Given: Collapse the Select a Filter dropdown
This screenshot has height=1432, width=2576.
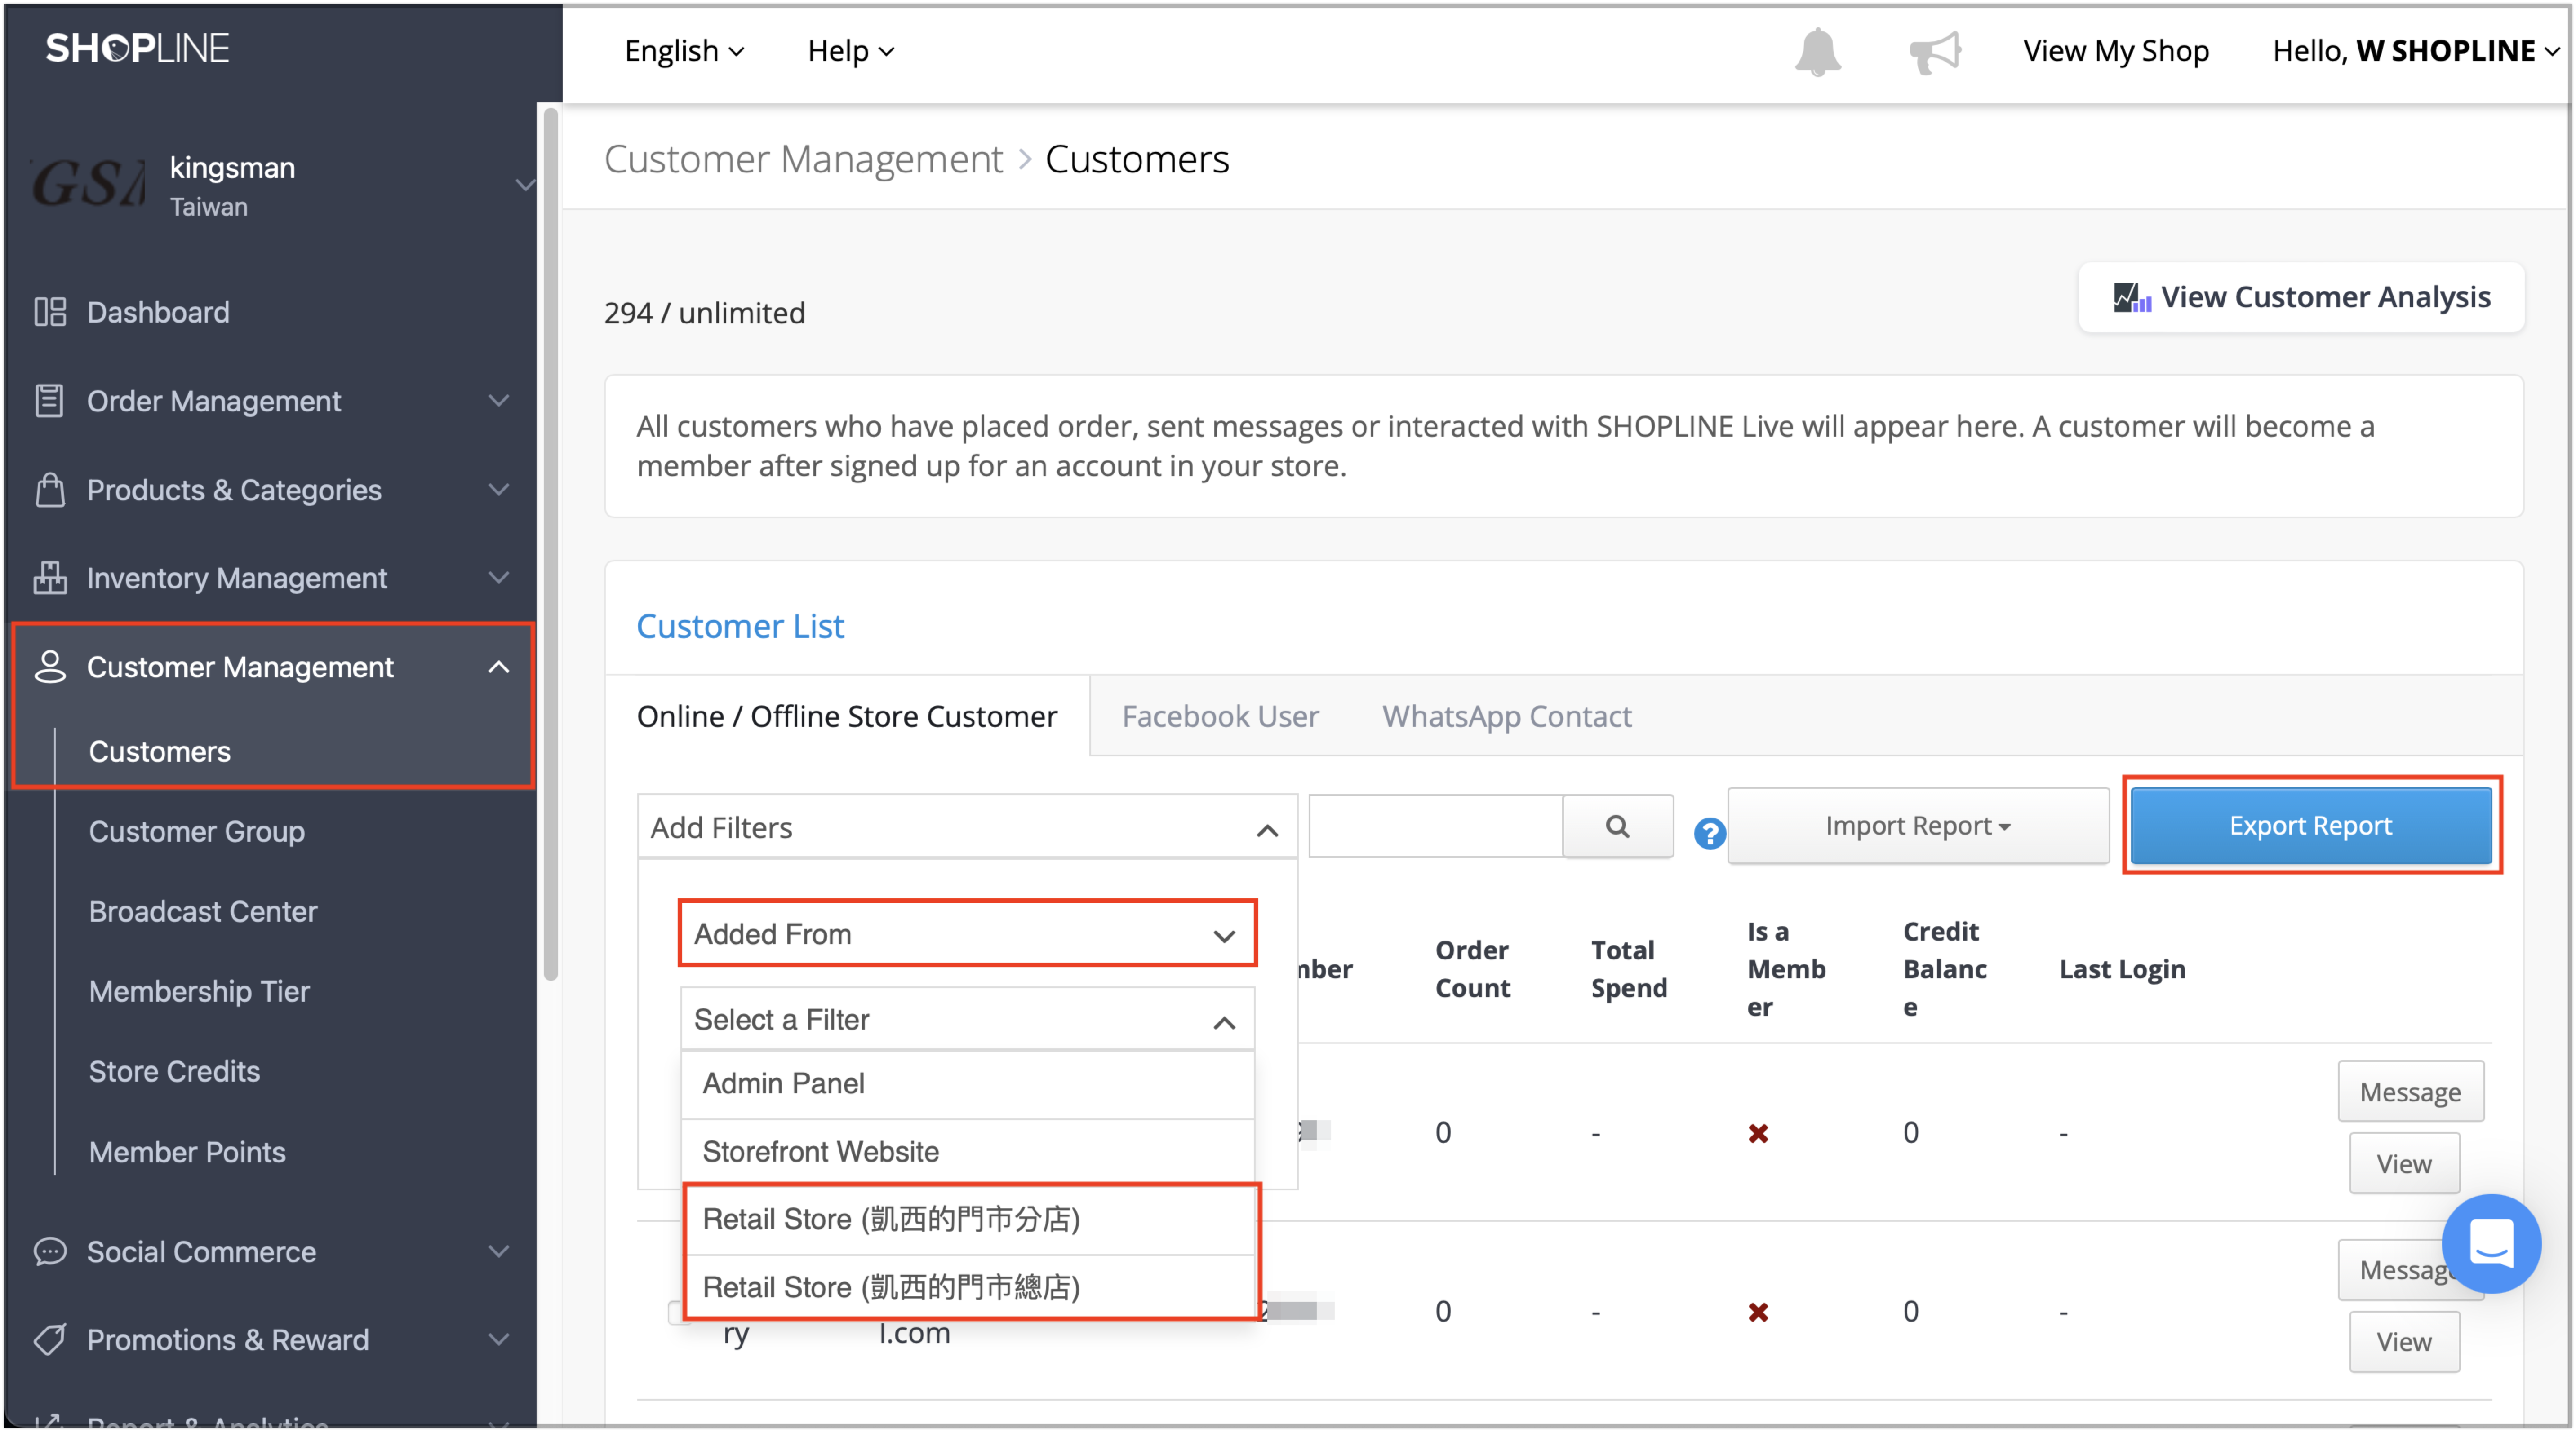Looking at the screenshot, I should (967, 1019).
